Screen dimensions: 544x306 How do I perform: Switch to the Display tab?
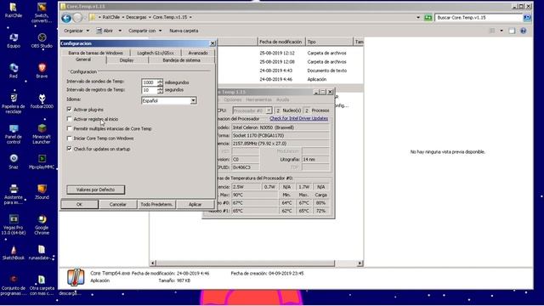[x=127, y=60]
